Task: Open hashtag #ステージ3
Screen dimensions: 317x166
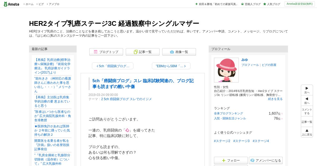Action: coord(241,141)
